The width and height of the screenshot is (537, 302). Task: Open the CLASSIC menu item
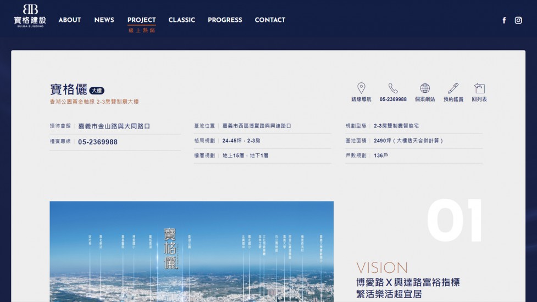(181, 20)
